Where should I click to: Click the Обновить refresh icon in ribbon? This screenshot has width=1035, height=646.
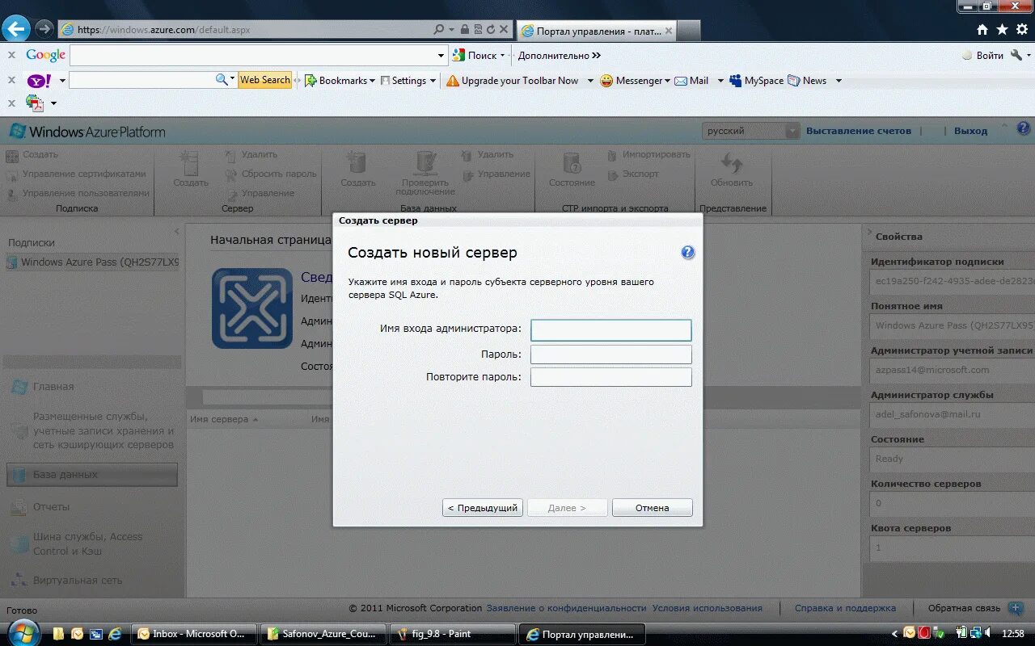[x=732, y=163]
